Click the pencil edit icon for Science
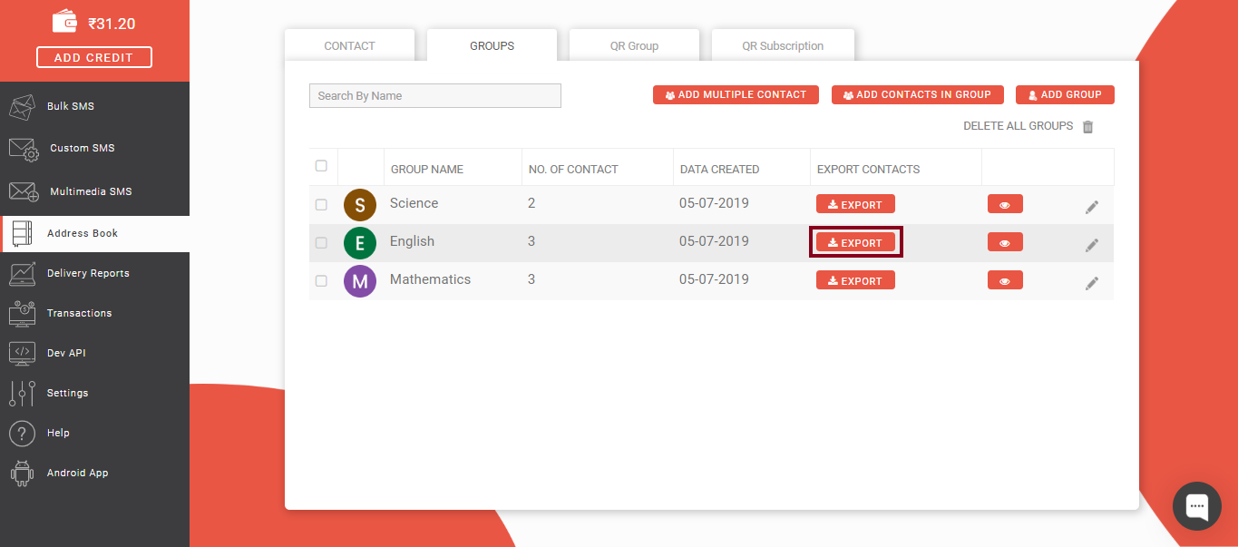1238x547 pixels. (x=1092, y=207)
